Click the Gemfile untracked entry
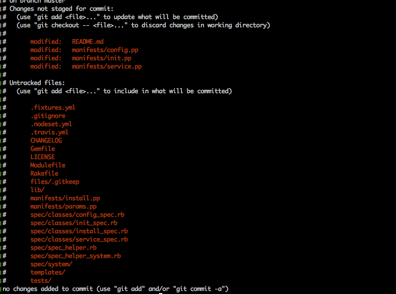The height and width of the screenshot is (294, 396). [43, 149]
